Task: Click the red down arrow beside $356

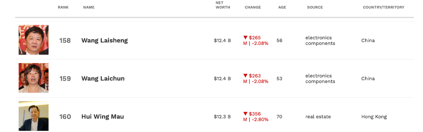Action: tap(245, 114)
